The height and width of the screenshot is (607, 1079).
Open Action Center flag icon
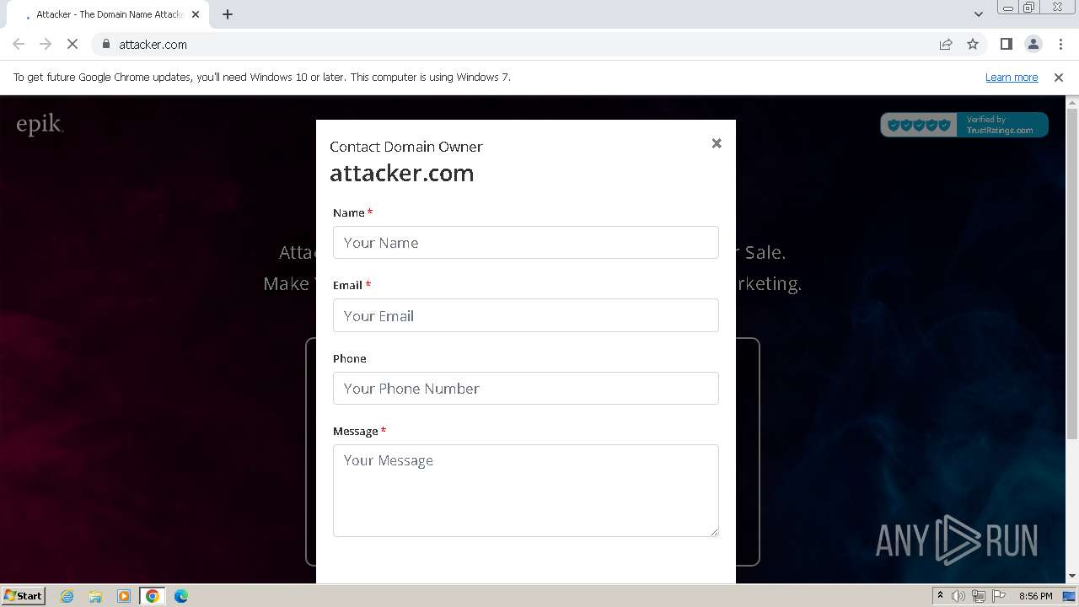(999, 596)
